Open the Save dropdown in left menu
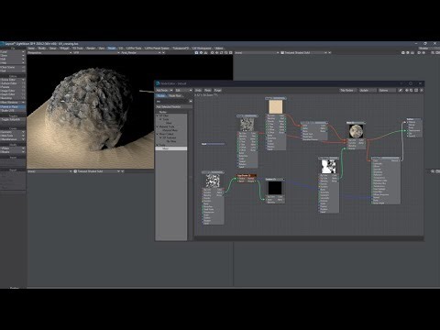 13,56
